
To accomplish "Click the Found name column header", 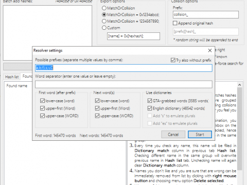I will (x=17, y=86).
